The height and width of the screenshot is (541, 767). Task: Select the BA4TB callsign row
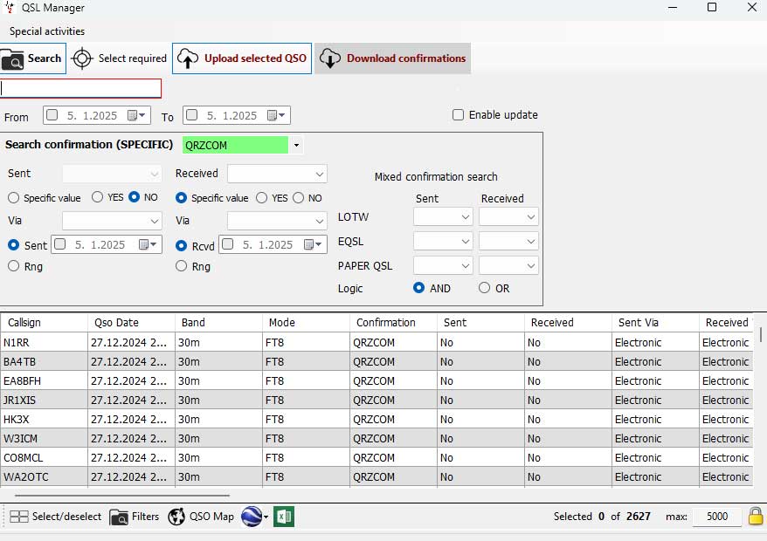click(377, 361)
